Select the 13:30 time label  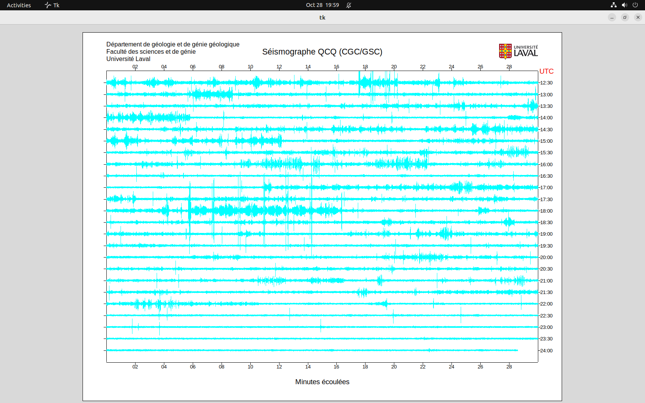[x=546, y=106]
